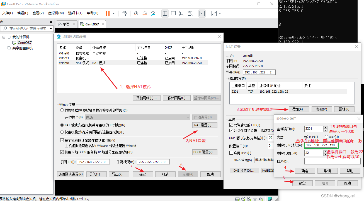The image size is (364, 201).
Task: Open the dropdown arrow beside stretch icon
Action: coord(220,13)
